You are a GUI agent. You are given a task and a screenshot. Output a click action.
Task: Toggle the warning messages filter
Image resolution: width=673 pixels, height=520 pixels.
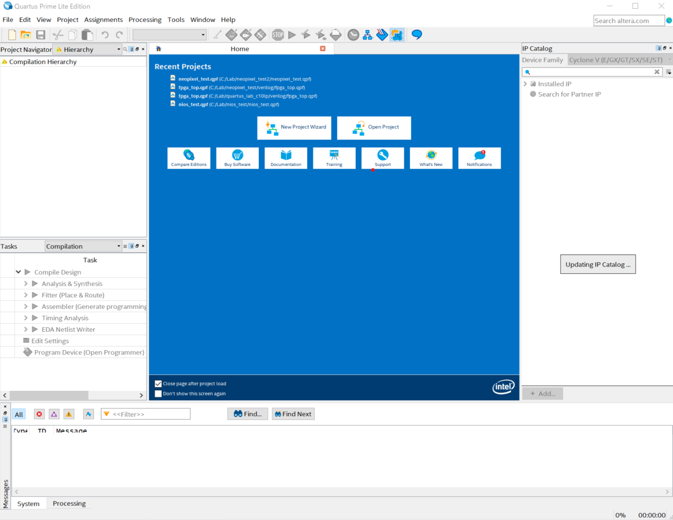click(x=69, y=414)
